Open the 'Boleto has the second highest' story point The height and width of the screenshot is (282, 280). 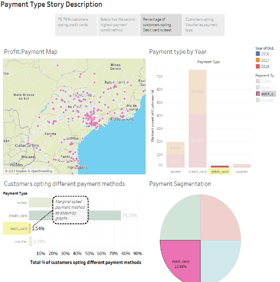(x=119, y=25)
